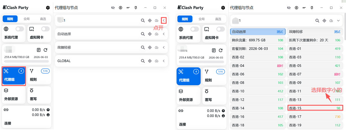
Task: Switch to 全局 mode tab in left window
Action: pyautogui.click(x=27, y=19)
